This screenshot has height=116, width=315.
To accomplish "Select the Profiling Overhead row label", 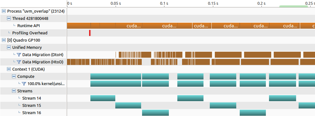I will tap(30, 33).
